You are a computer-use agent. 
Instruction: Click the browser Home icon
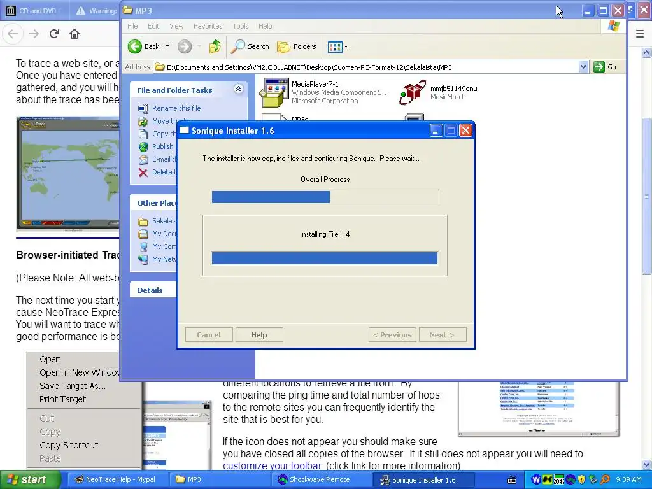pyautogui.click(x=74, y=34)
